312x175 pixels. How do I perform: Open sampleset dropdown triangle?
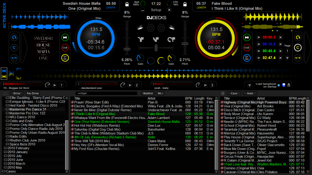coord(249,85)
